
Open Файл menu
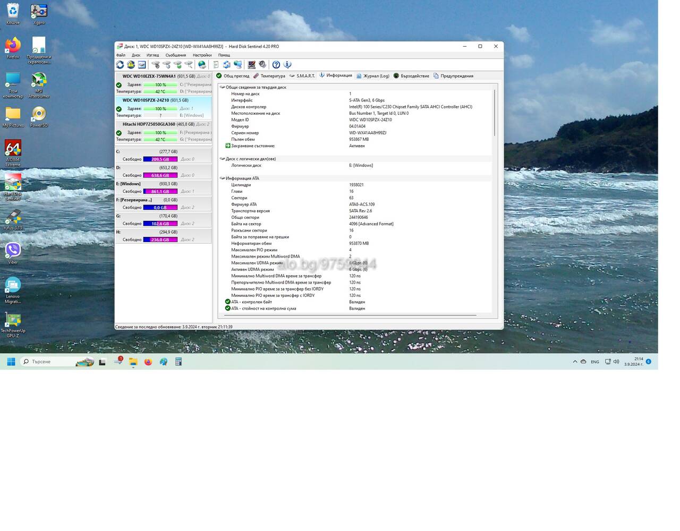121,55
